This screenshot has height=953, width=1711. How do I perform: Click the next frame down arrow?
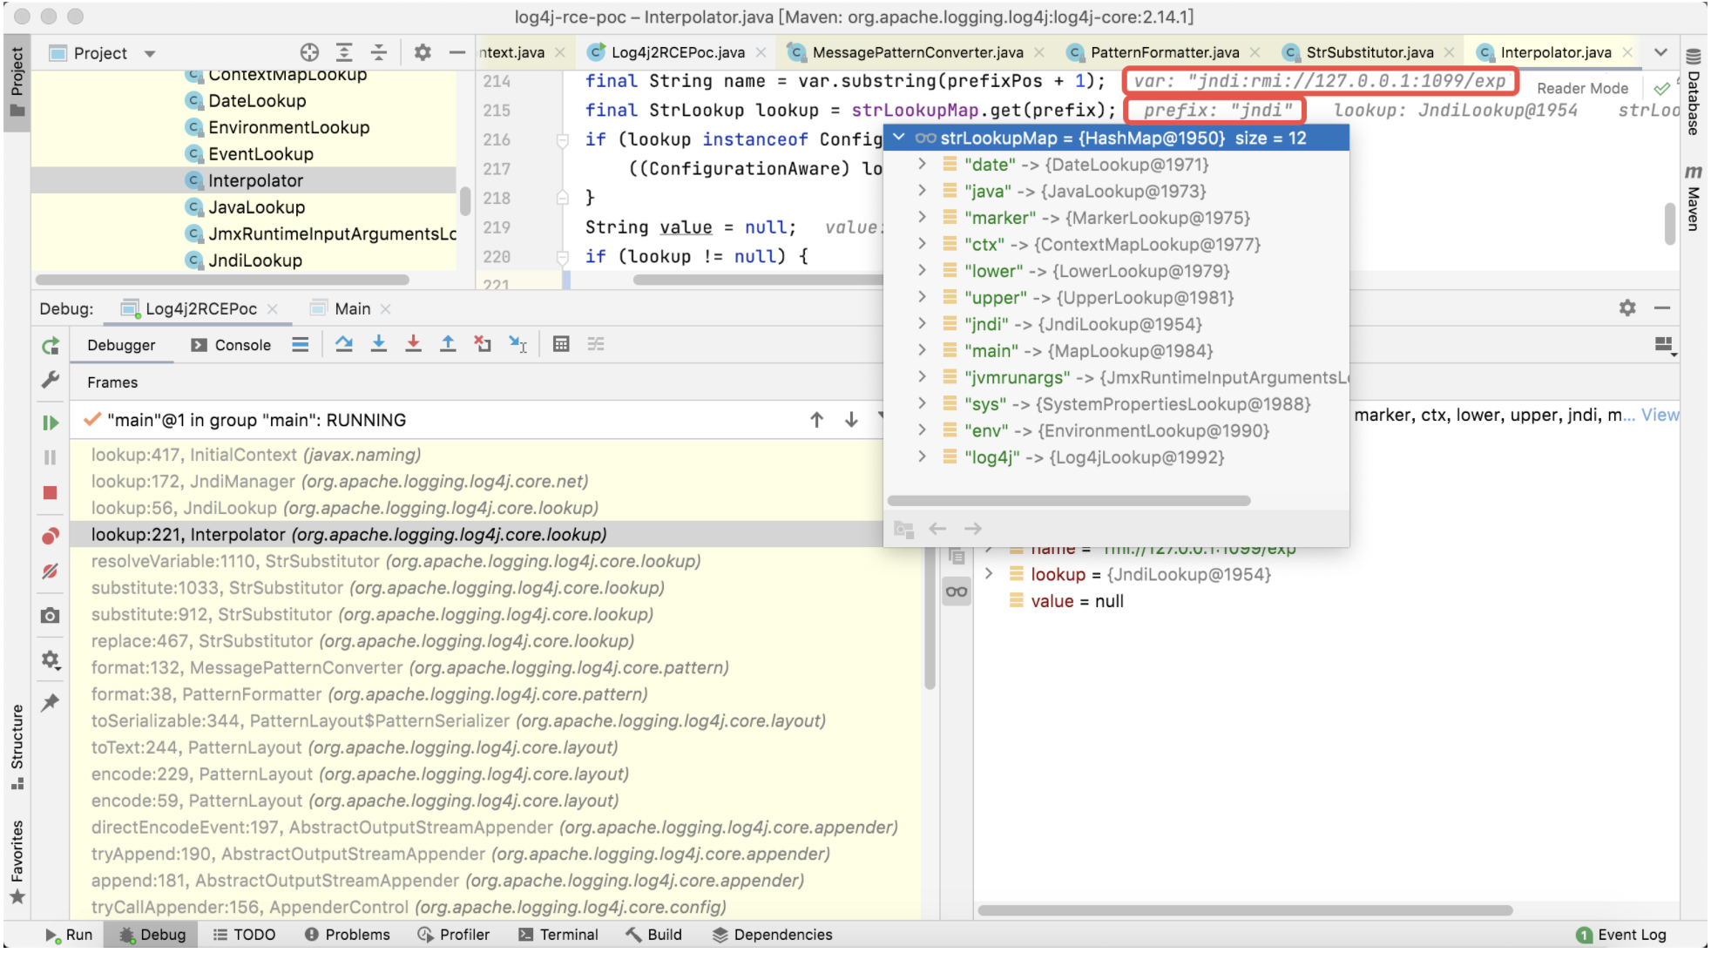(x=852, y=420)
